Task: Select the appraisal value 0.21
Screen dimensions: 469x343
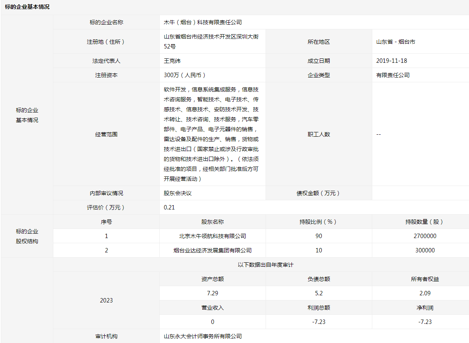Action: tap(169, 208)
